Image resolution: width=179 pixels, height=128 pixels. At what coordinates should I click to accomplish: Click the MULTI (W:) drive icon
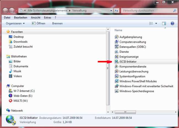10,101
